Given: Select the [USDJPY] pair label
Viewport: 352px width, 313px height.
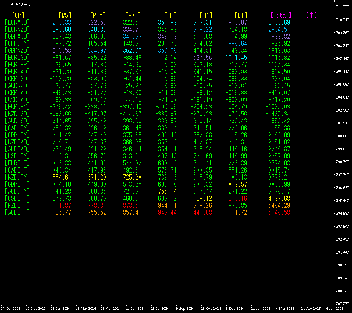Looking at the screenshot, I should [18, 156].
